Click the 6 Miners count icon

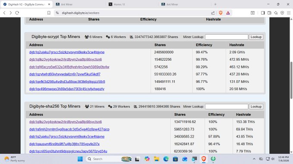(86, 37)
